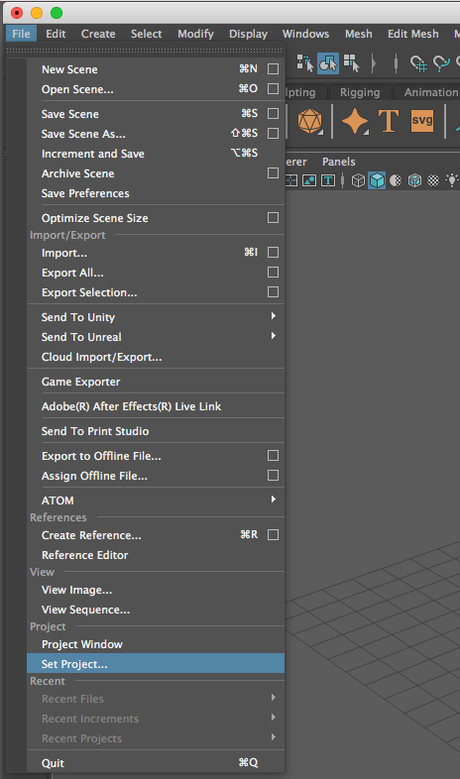Open the Select menu
This screenshot has height=779, width=460.
[x=146, y=34]
